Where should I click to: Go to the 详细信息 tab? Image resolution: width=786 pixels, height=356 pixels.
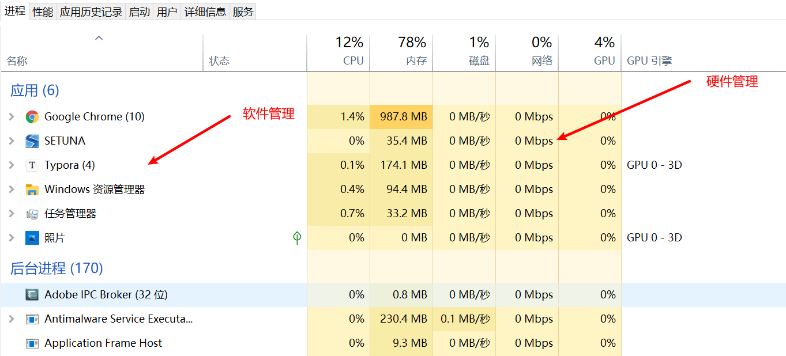(205, 12)
